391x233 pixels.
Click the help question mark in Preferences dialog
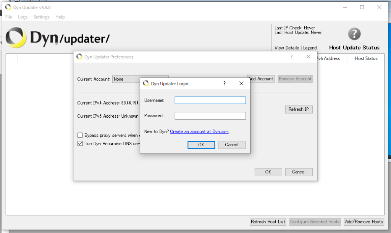coord(291,57)
